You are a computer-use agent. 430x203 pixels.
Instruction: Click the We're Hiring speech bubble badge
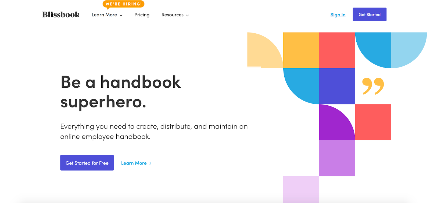(x=123, y=4)
